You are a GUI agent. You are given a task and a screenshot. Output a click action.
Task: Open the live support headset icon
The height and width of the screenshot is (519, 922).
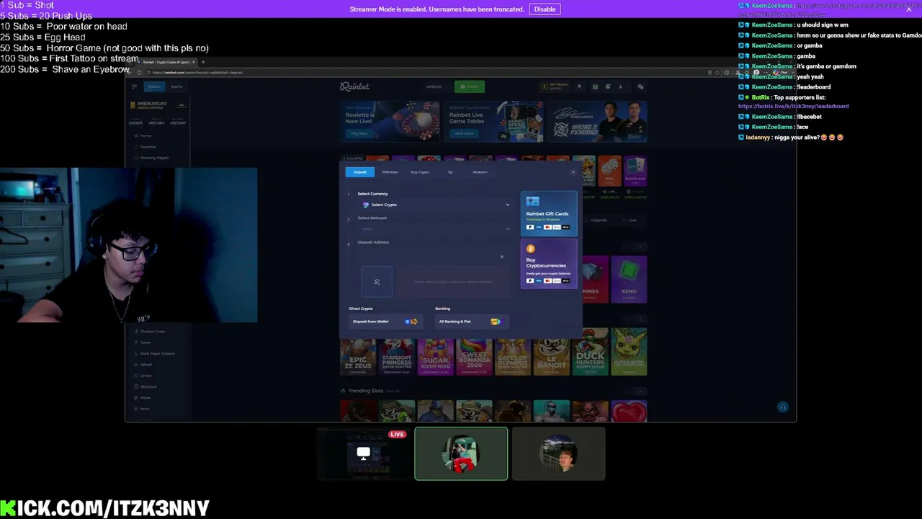click(783, 407)
